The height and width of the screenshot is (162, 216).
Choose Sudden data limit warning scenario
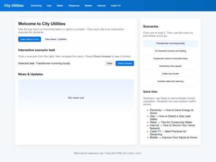[170, 81]
